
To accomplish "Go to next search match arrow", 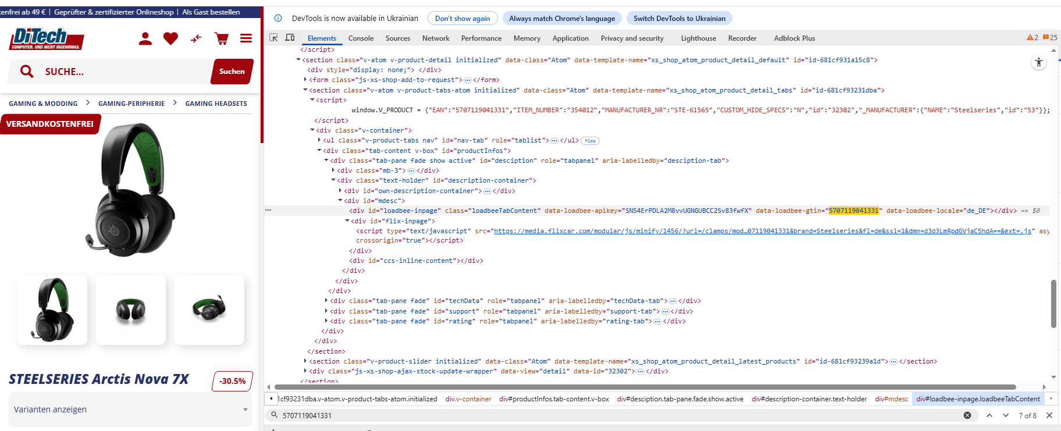I will (1006, 415).
